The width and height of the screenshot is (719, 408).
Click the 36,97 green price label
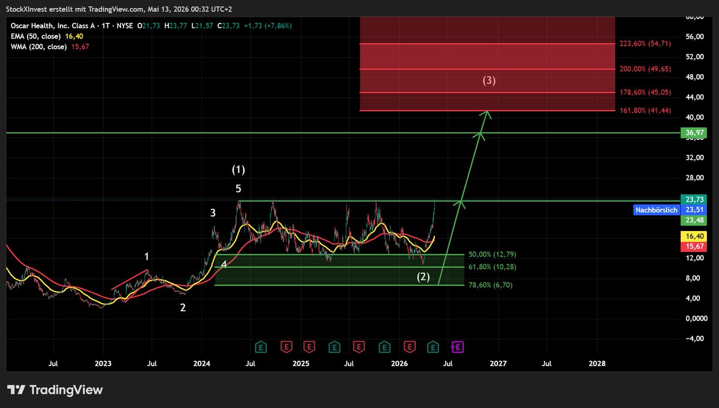click(694, 133)
